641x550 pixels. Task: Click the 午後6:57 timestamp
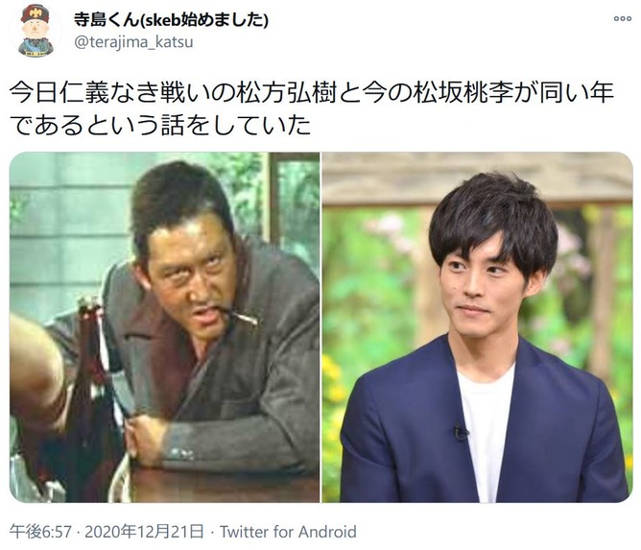40,532
